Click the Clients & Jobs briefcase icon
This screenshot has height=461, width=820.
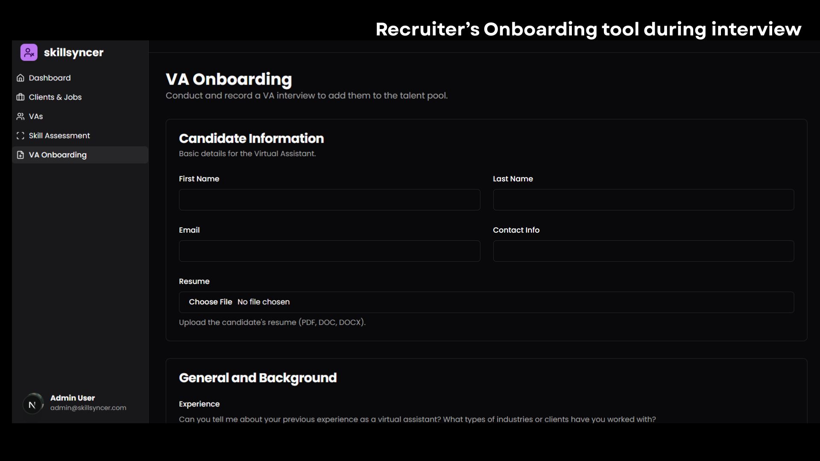coord(20,97)
